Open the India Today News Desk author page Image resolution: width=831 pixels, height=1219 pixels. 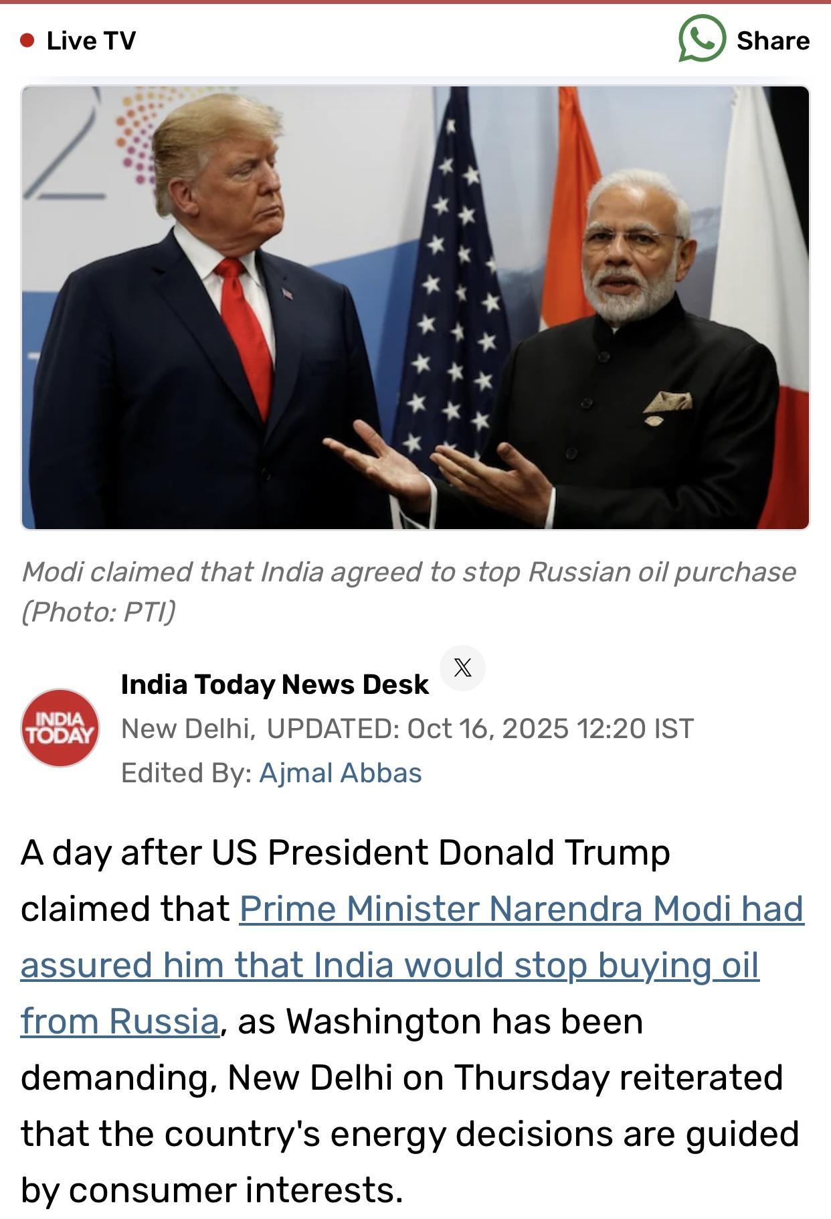tap(274, 685)
